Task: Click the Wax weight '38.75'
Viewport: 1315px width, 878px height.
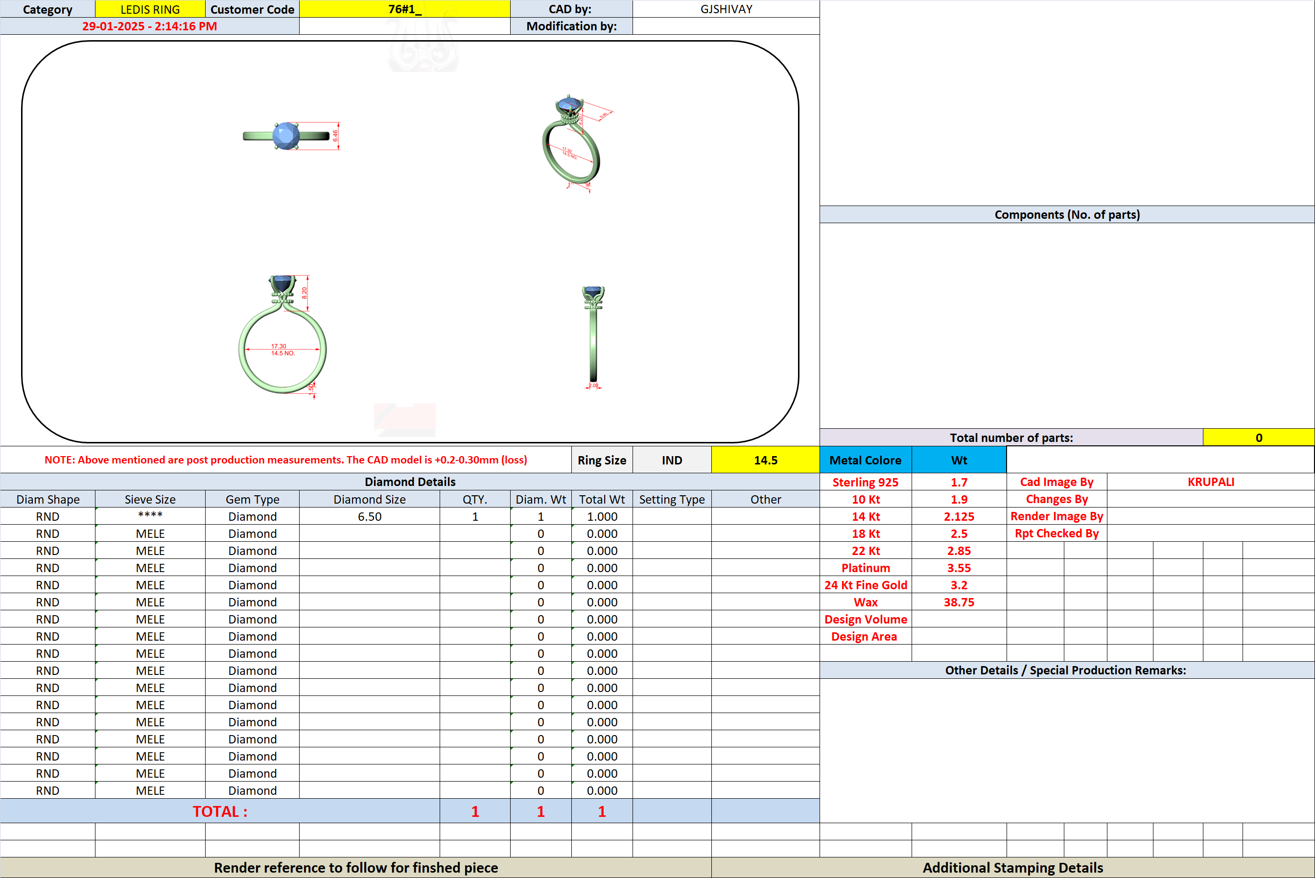Action: coord(959,602)
